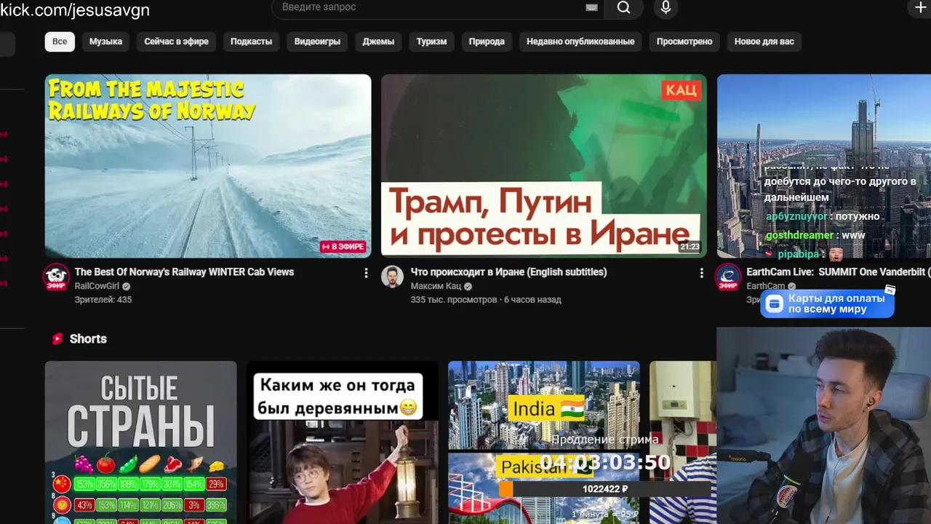Screen dimensions: 931x524
Task: Open the Каким же он тогда short
Action: point(343,442)
